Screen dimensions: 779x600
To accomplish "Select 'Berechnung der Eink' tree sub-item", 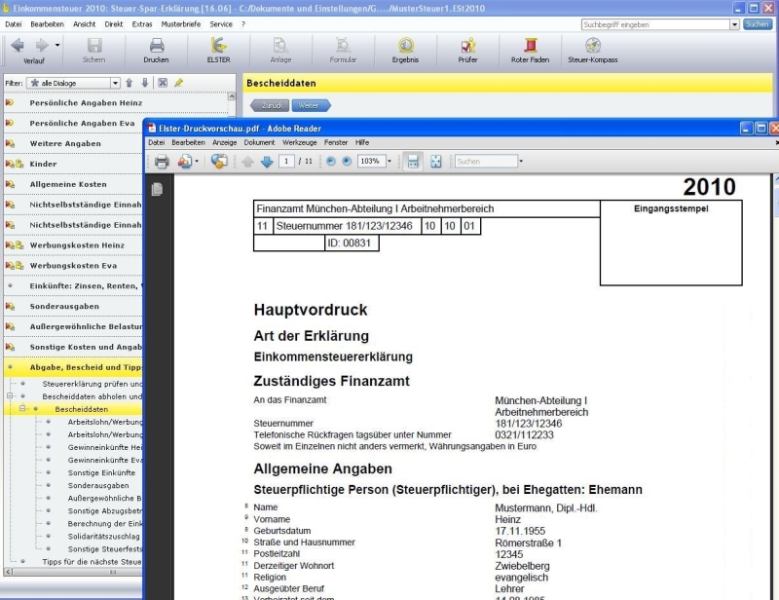I will [x=104, y=523].
